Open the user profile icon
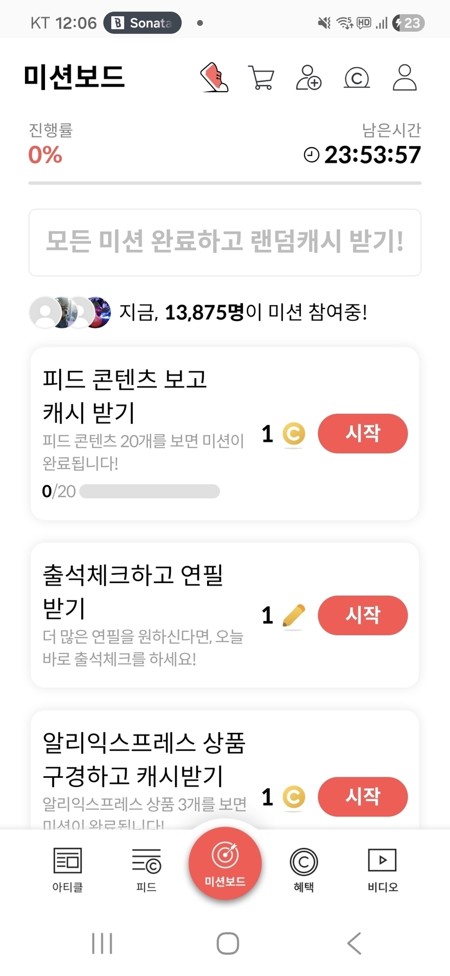 coord(404,78)
